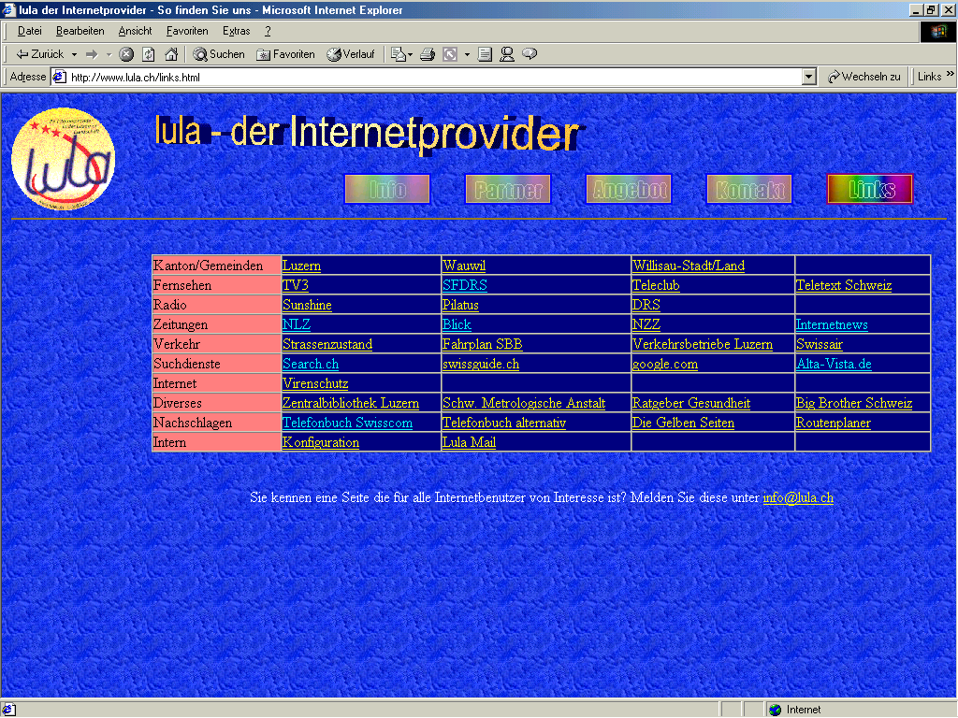This screenshot has width=958, height=718.
Task: Show the Verlauf history pane
Action: pos(351,54)
